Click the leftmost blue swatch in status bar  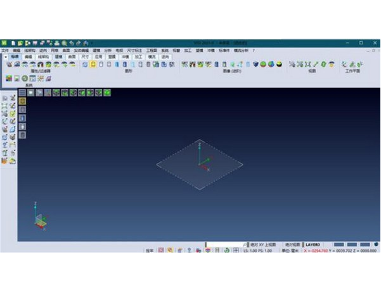(x=339, y=244)
